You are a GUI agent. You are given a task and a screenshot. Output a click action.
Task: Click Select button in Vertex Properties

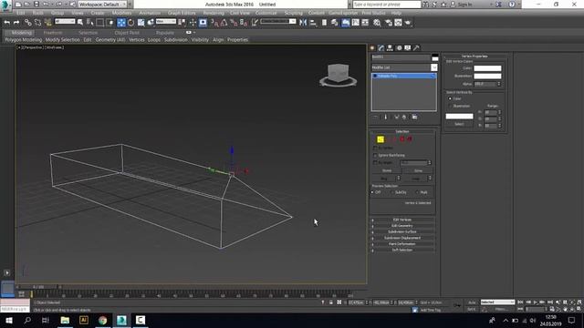459,124
